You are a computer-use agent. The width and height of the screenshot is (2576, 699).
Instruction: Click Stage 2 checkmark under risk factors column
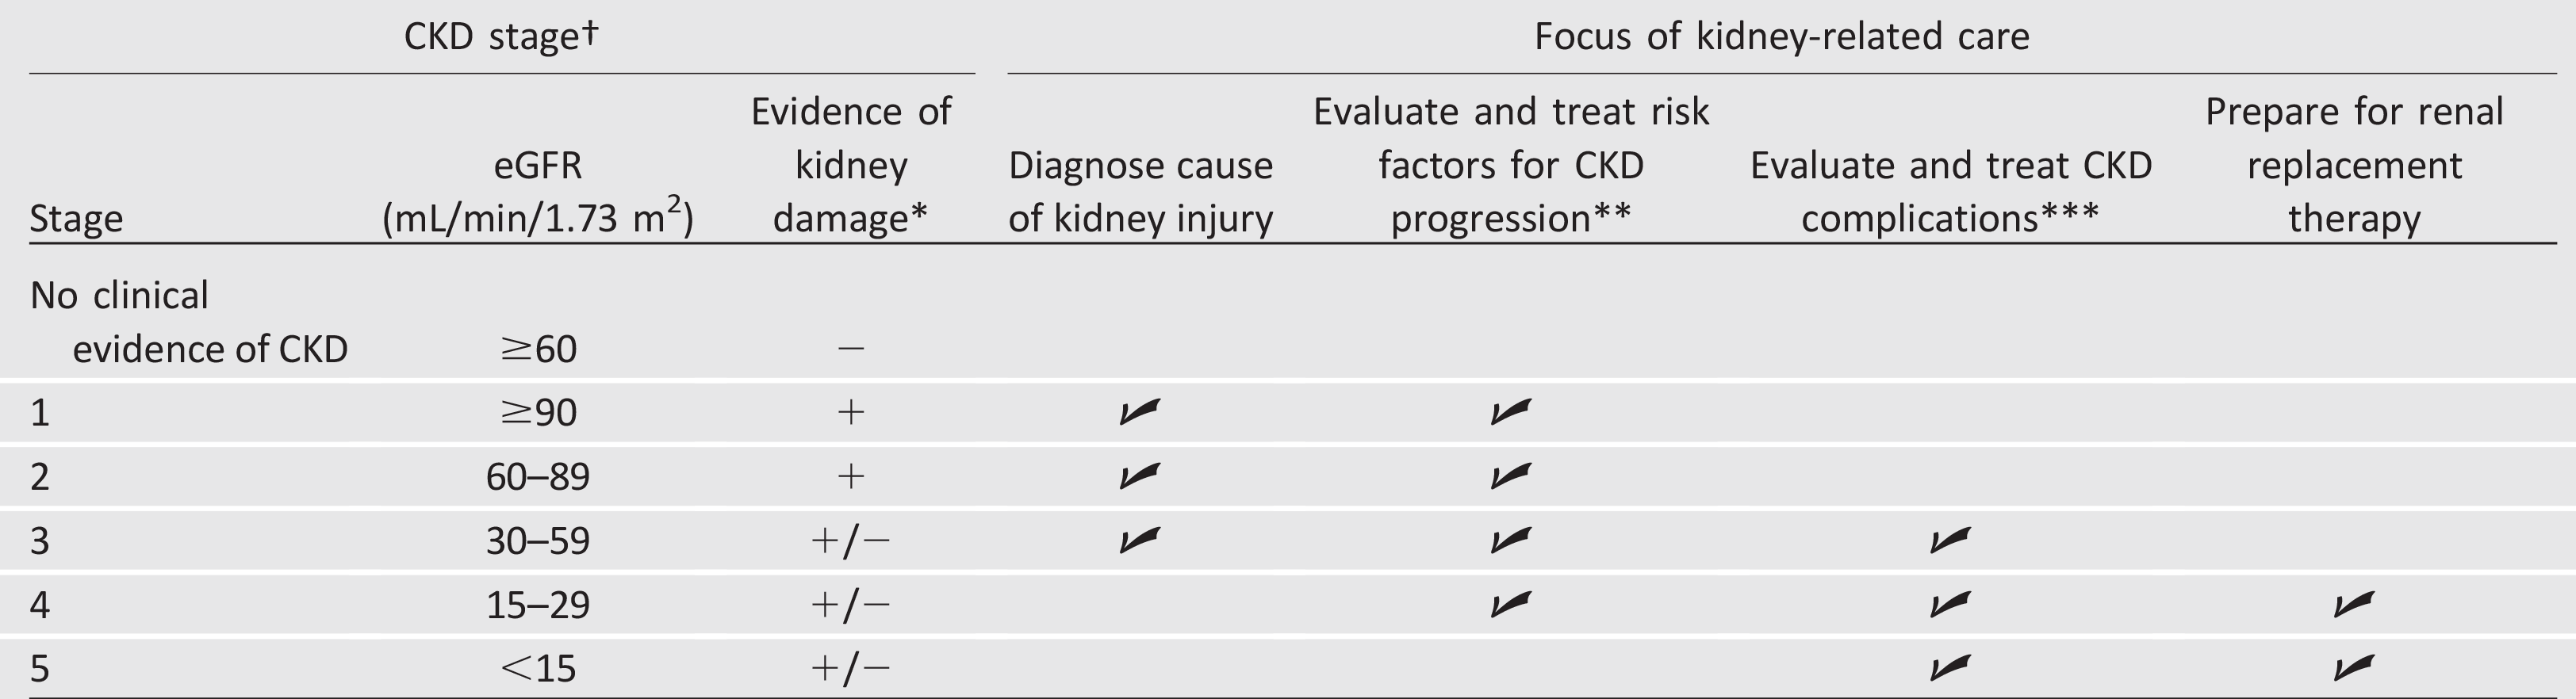1510,476
